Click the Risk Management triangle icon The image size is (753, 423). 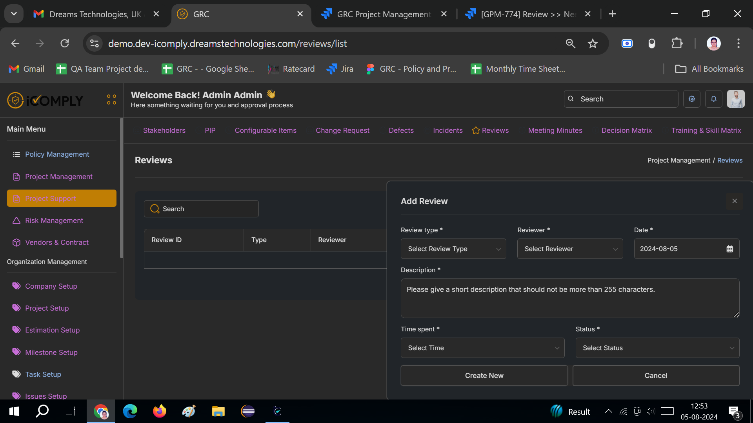tap(16, 221)
